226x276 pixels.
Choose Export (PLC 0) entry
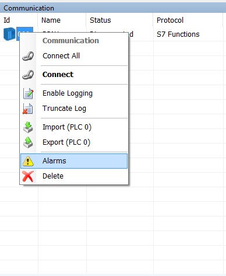74,142
